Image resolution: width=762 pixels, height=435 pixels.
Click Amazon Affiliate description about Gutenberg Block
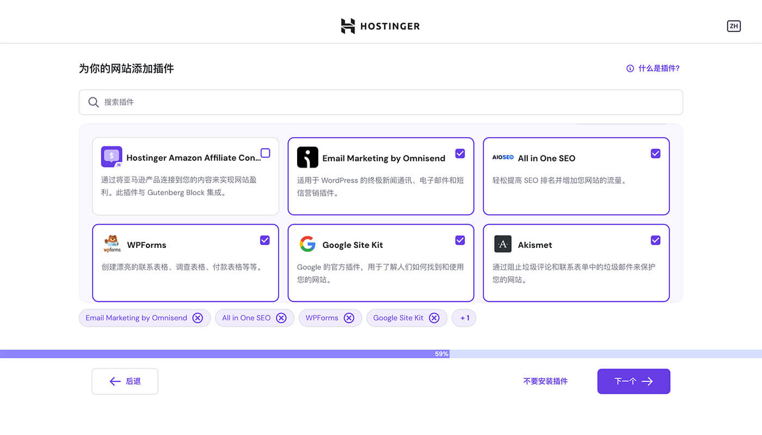click(x=179, y=187)
